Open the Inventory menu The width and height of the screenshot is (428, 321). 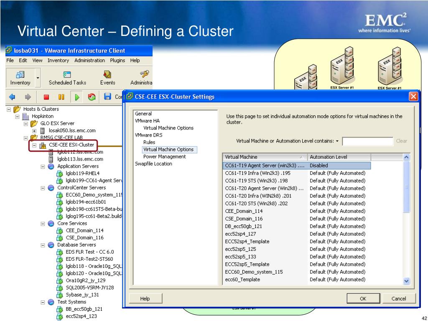(58, 60)
